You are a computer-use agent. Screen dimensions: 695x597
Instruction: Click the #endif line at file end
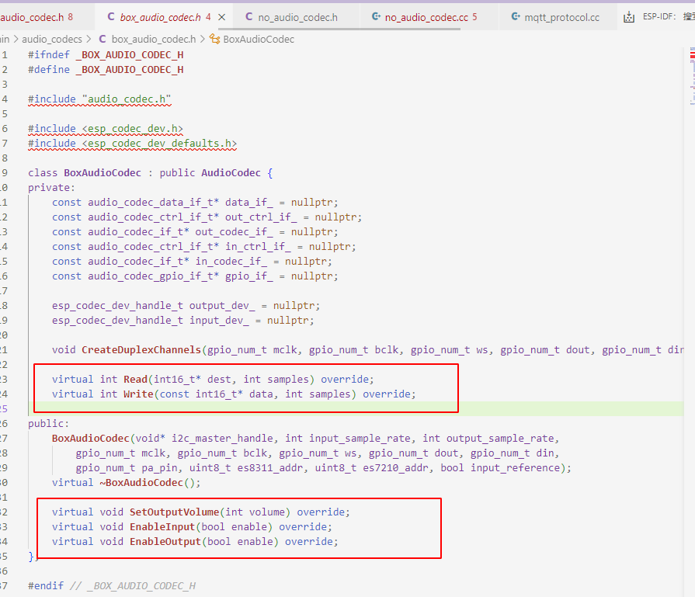click(112, 585)
